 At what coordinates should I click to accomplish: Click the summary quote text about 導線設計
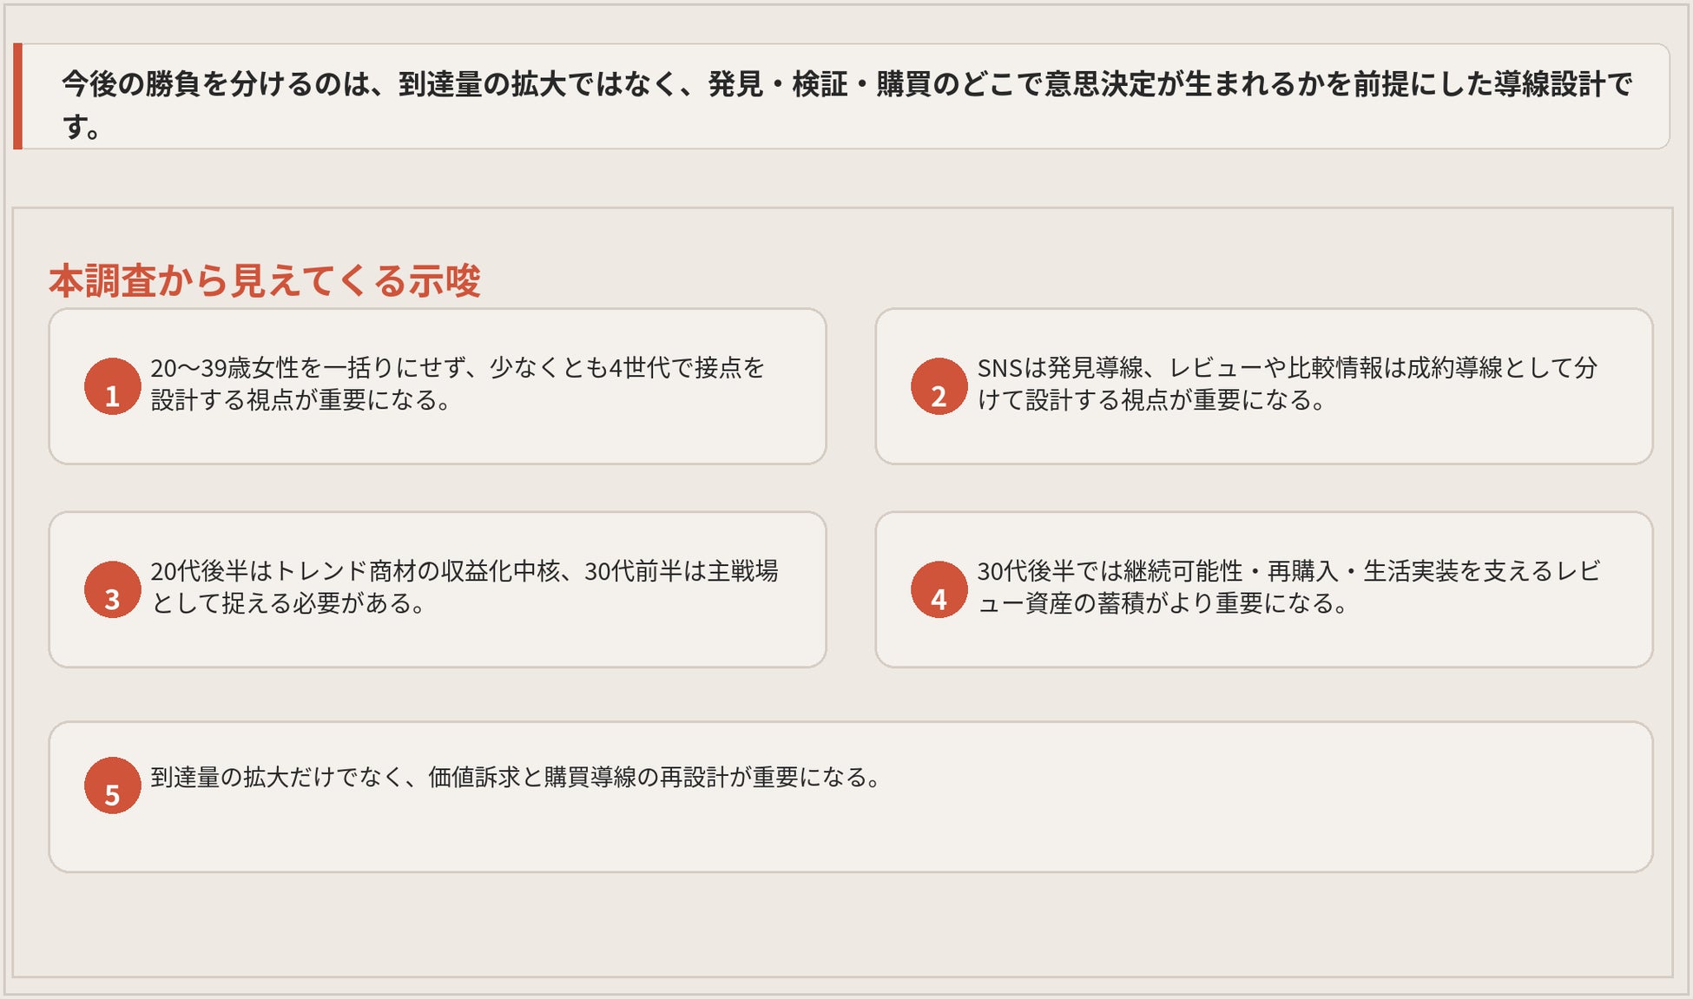click(x=846, y=85)
